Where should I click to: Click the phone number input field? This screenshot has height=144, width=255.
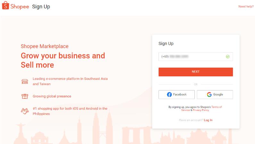pyautogui.click(x=196, y=56)
